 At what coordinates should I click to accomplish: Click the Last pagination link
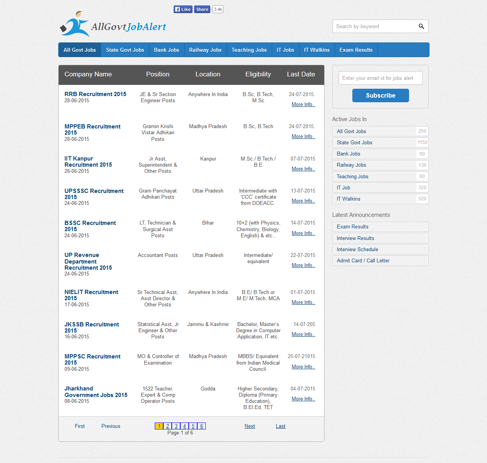[281, 426]
